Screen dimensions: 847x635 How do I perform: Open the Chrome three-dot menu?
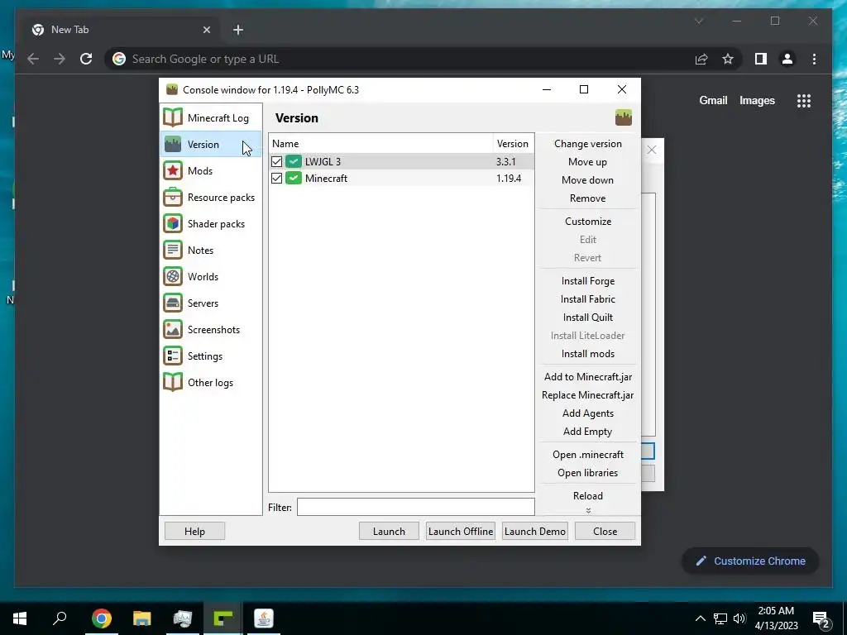point(814,59)
